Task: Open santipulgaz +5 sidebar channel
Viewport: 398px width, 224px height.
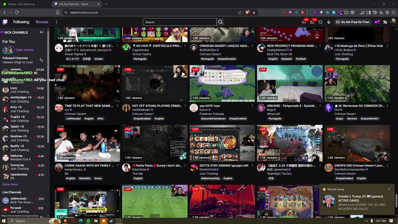Action: click(x=24, y=99)
